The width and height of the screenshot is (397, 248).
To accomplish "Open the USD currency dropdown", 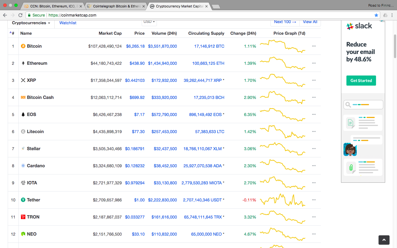I will coord(149,22).
